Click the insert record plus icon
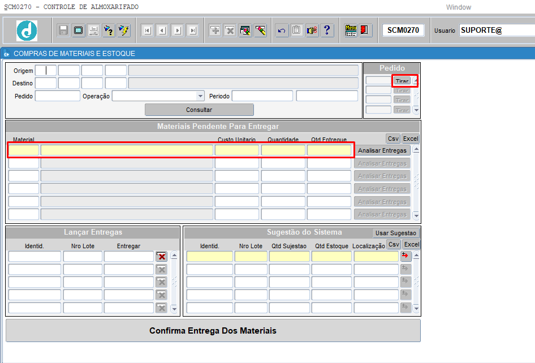This screenshot has height=363, width=535. (215, 31)
